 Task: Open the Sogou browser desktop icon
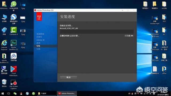[x=14, y=19]
